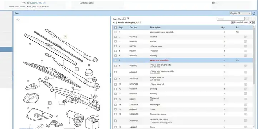Image resolution: width=258 pixels, height=129 pixels.
Task: Open note icon for part 8659348
Action: coord(246,109)
